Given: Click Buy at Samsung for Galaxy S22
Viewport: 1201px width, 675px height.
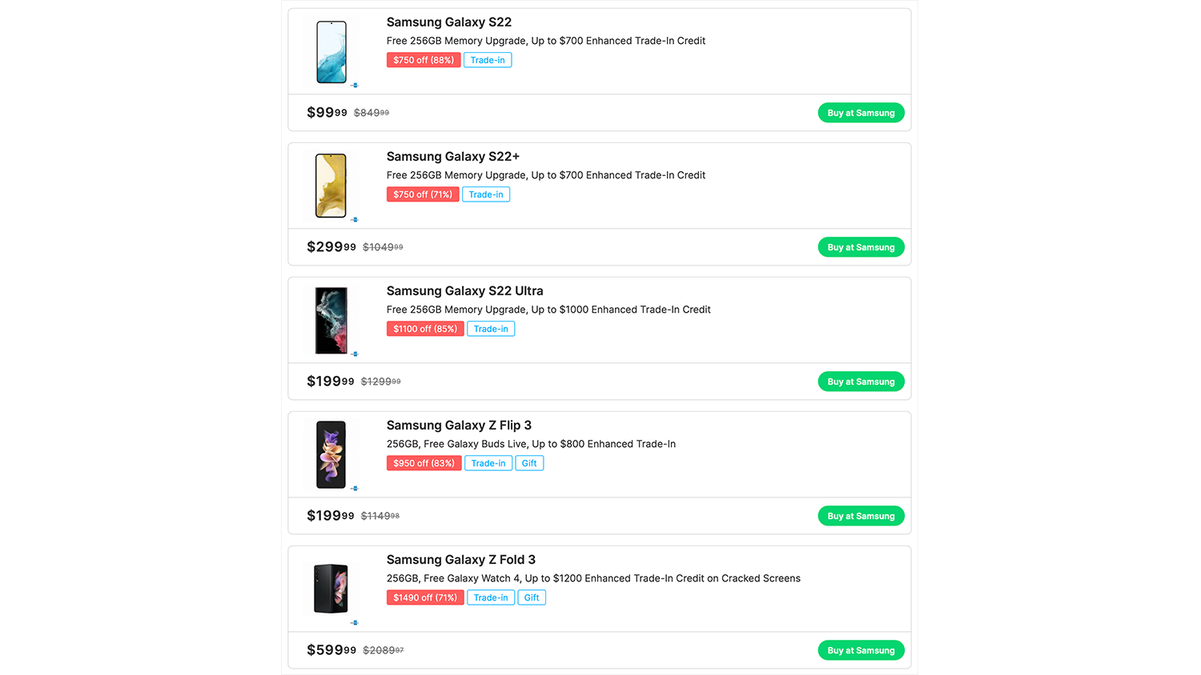Looking at the screenshot, I should pos(861,113).
